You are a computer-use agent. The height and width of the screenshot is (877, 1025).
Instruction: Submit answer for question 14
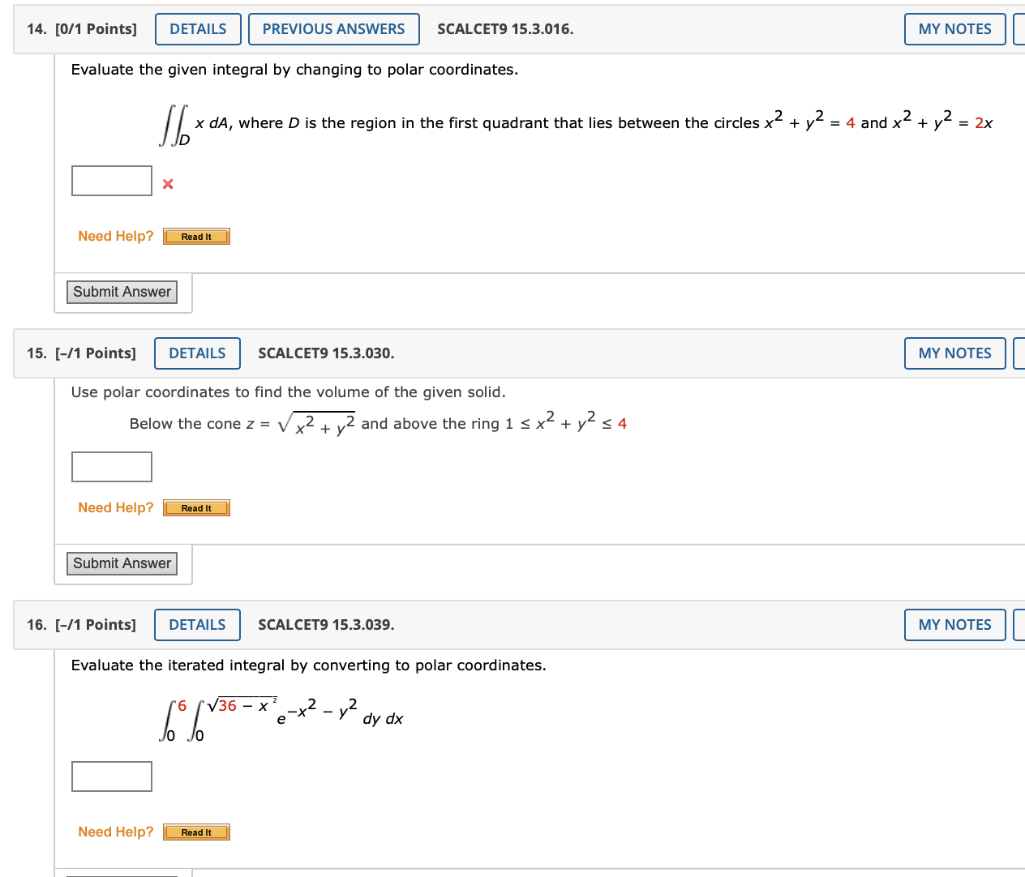pos(122,292)
